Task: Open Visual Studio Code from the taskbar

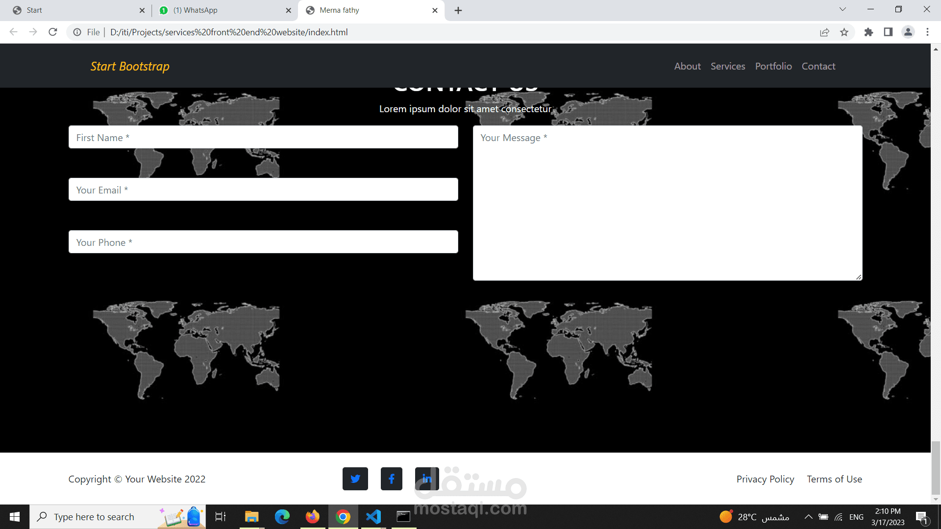Action: pyautogui.click(x=373, y=516)
